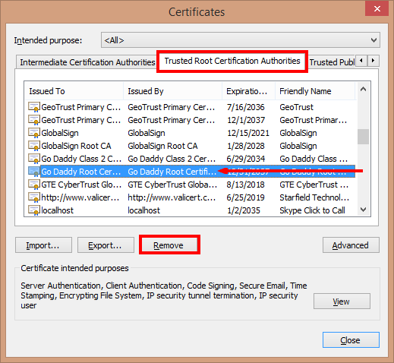Click the Remove button
The image size is (394, 363).
169,245
